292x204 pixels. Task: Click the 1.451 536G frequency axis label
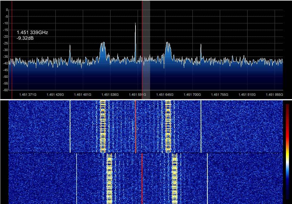pos(110,95)
